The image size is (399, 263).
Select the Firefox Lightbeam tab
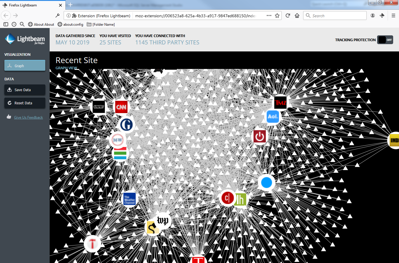[x=32, y=5]
